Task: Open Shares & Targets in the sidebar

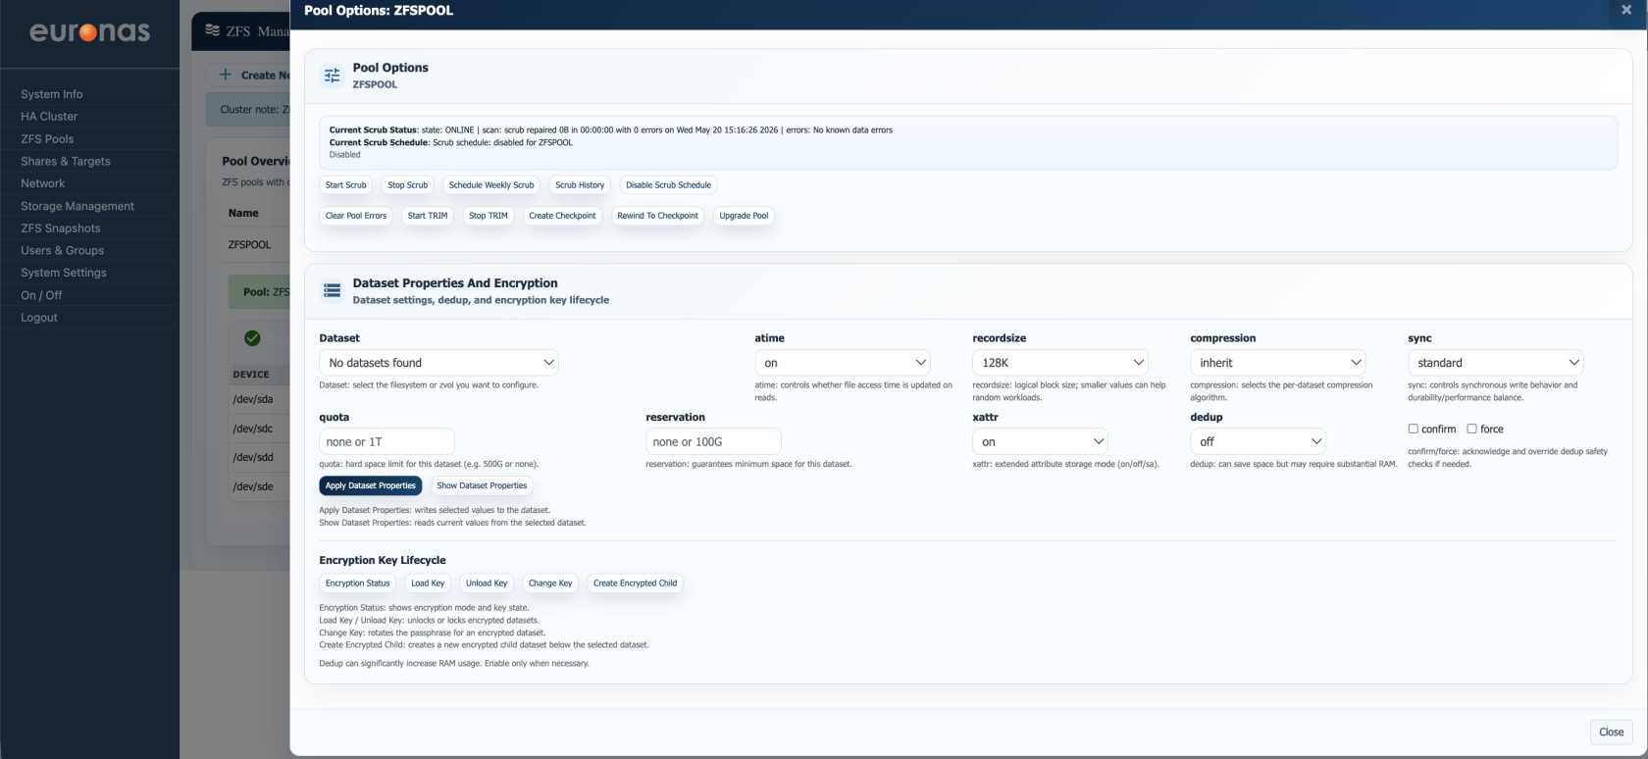Action: [x=66, y=161]
